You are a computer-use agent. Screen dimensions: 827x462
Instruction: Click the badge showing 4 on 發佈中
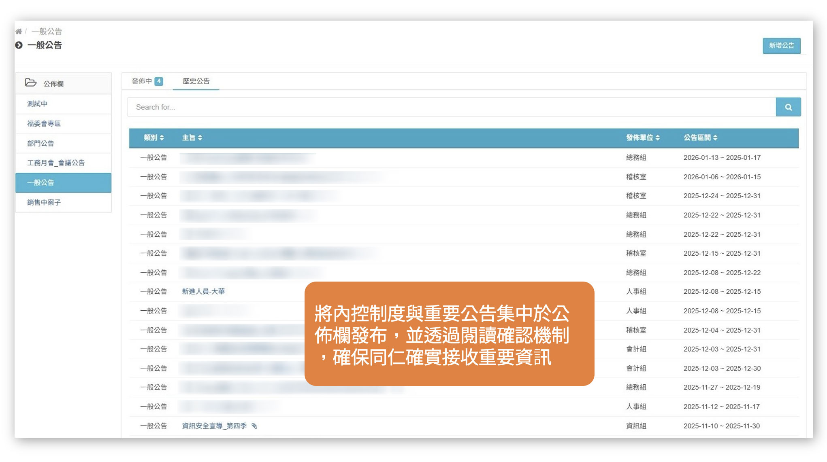point(159,81)
